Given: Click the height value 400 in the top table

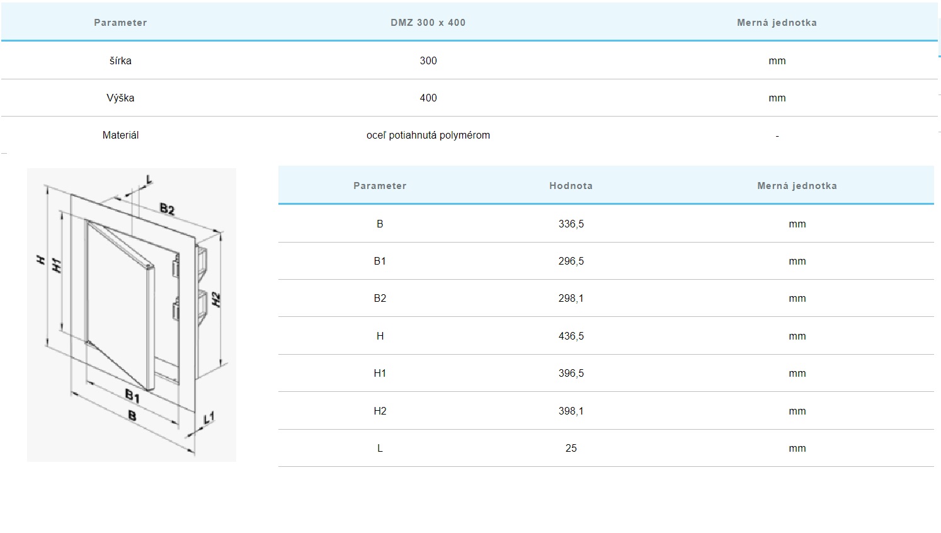Looking at the screenshot, I should pos(428,98).
